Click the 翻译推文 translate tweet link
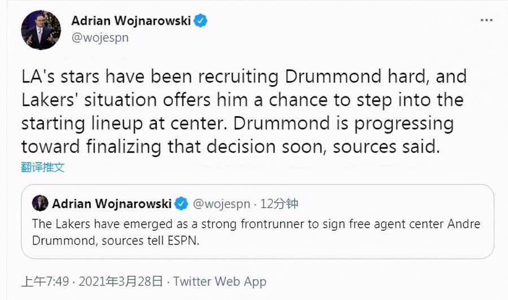The height and width of the screenshot is (300, 508). click(x=43, y=166)
